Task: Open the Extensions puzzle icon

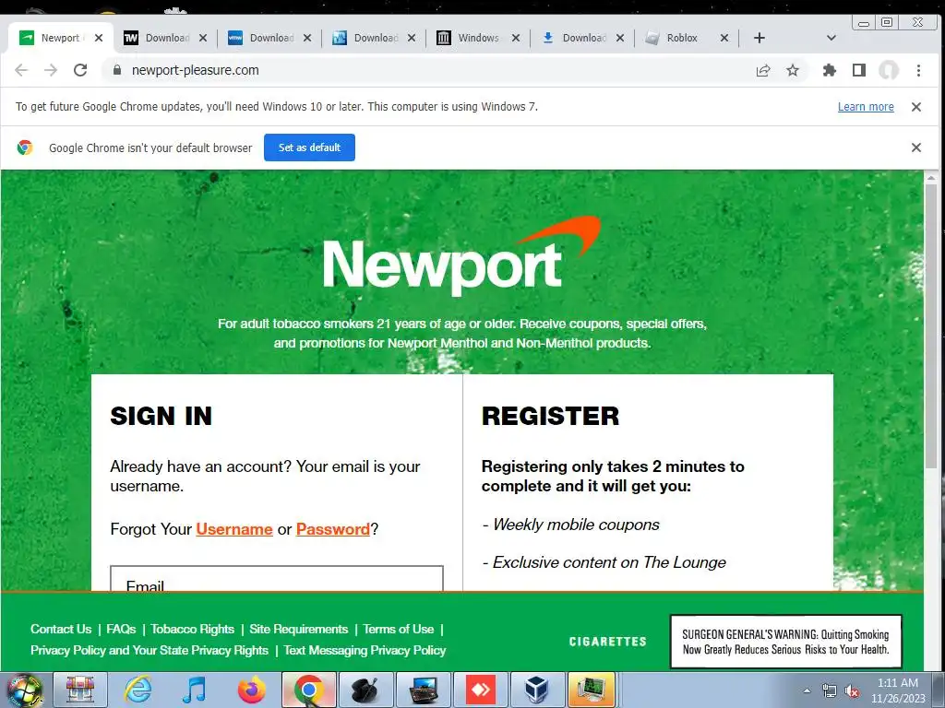Action: (830, 70)
